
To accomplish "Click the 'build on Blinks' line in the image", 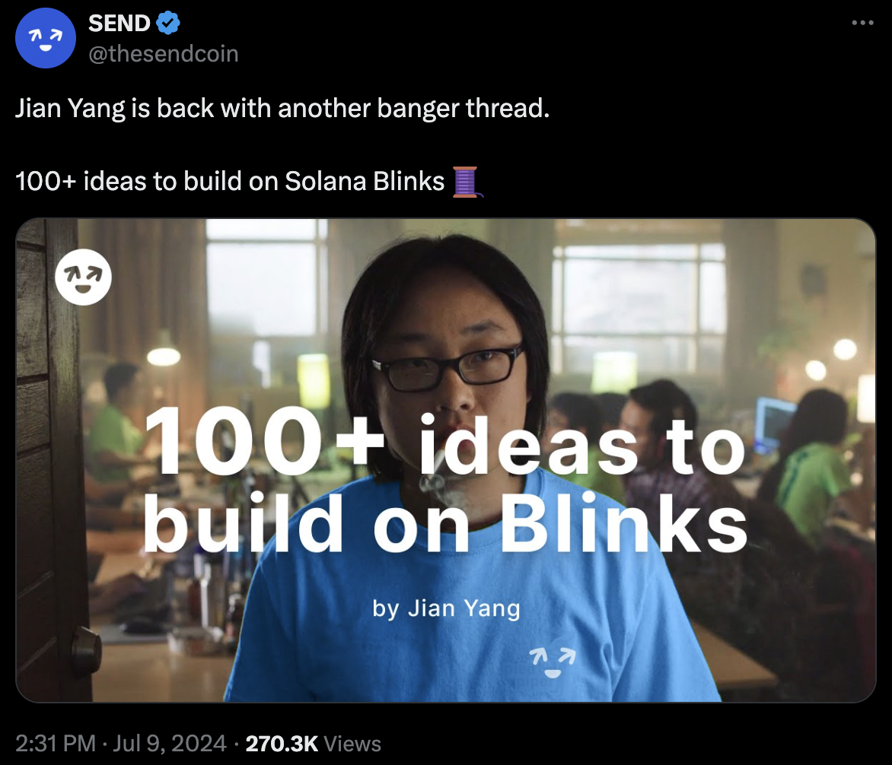I will (x=445, y=523).
